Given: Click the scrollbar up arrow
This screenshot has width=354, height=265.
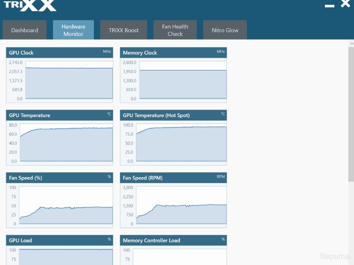Looking at the screenshot, I should 351,43.
